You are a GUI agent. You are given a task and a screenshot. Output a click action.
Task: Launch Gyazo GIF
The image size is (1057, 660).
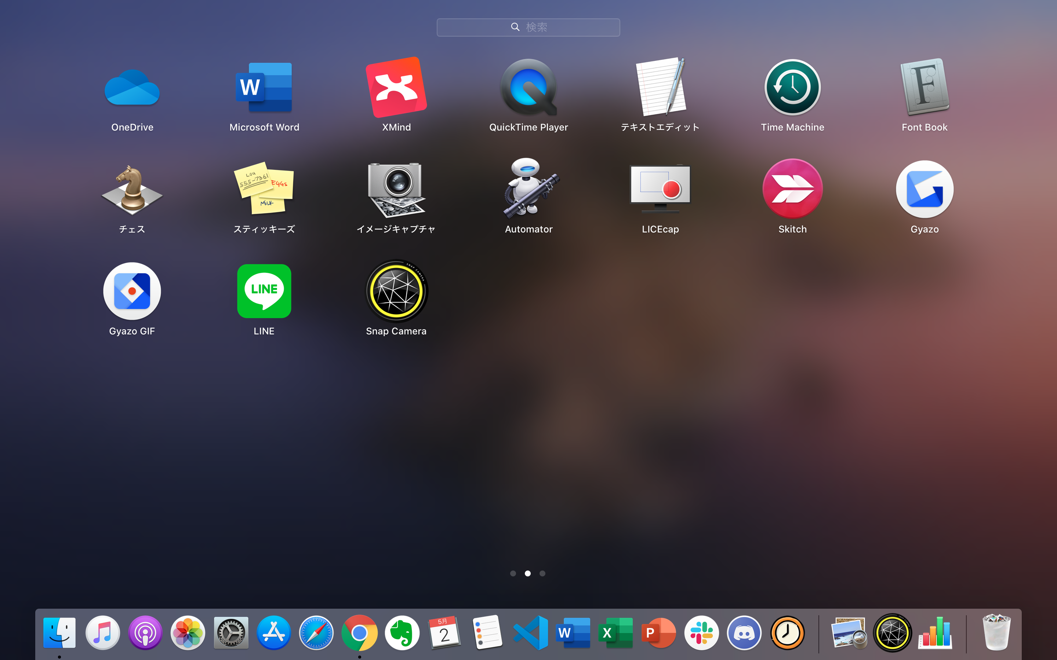(x=132, y=291)
